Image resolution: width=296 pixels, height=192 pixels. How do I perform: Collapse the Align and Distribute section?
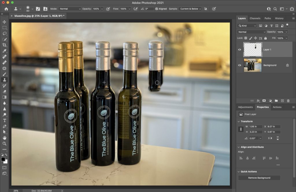[238, 147]
